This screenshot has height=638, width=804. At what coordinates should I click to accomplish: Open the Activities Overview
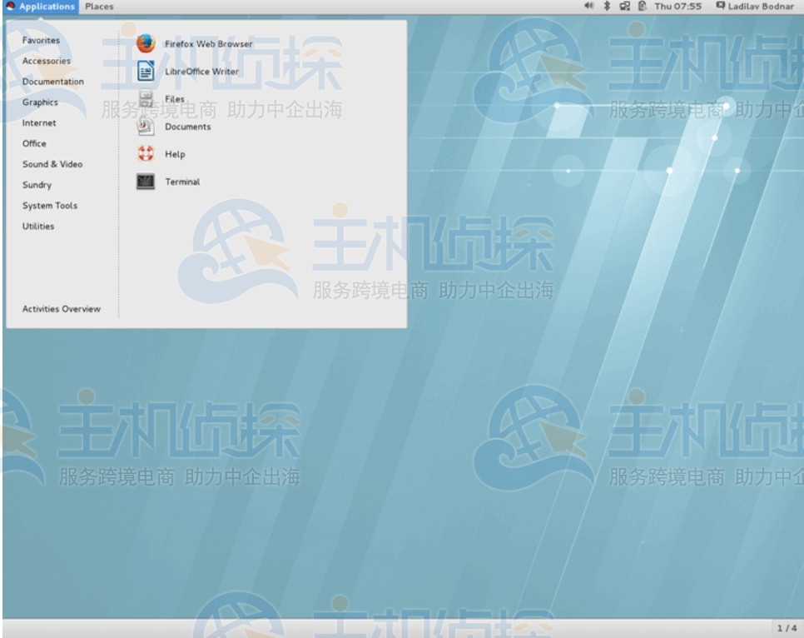(x=61, y=308)
